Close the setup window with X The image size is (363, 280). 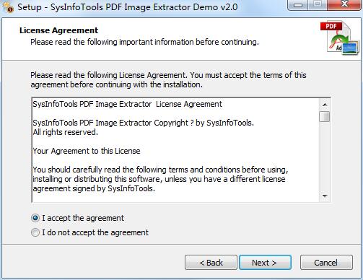coord(344,5)
